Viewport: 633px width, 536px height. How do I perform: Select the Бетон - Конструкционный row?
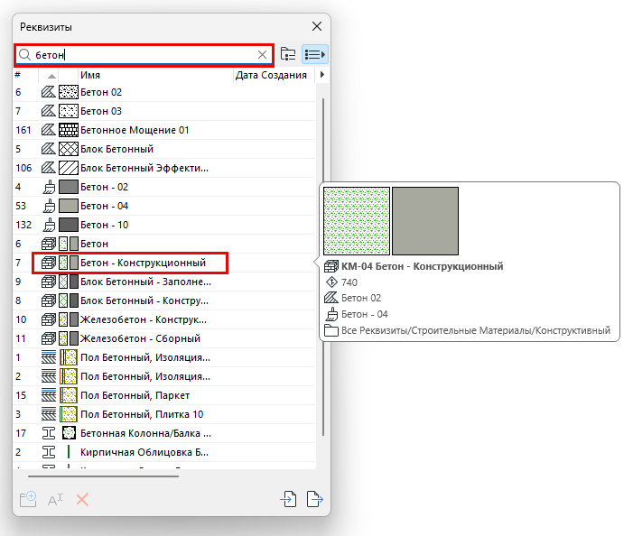pos(164,263)
